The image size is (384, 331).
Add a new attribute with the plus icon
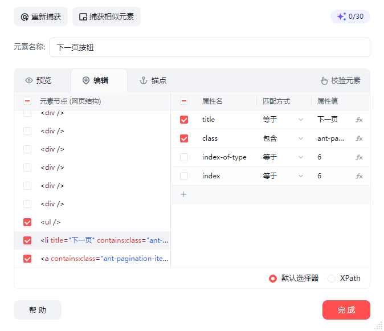pos(183,194)
